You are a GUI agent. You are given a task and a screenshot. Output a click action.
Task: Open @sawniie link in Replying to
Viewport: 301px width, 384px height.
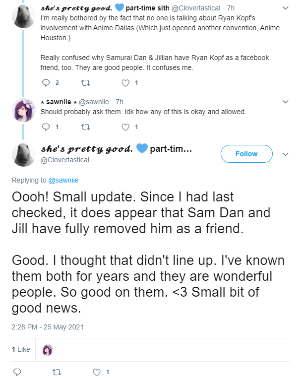(x=63, y=180)
